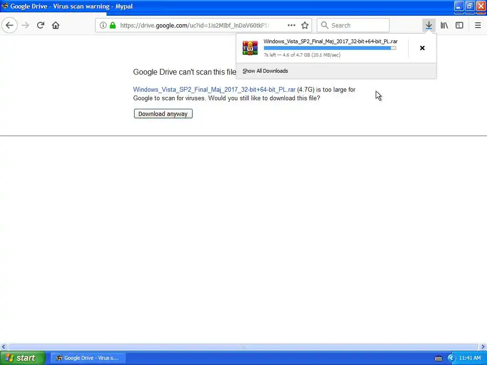Click the horizontal scrollbar thumb
The height and width of the screenshot is (365, 487).
(243, 346)
